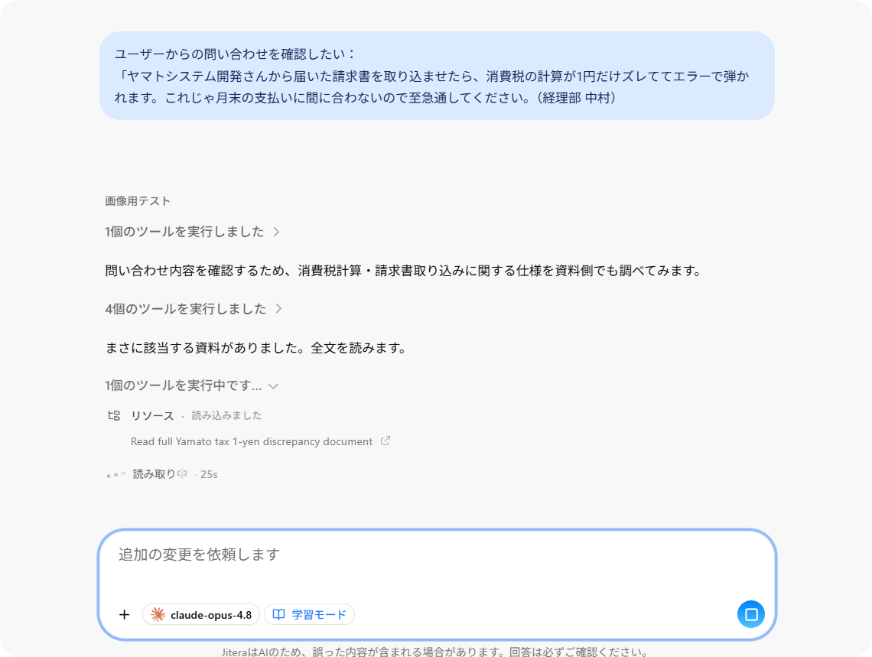Open Read full Yamato tax 1-yen discrepancy document

252,441
